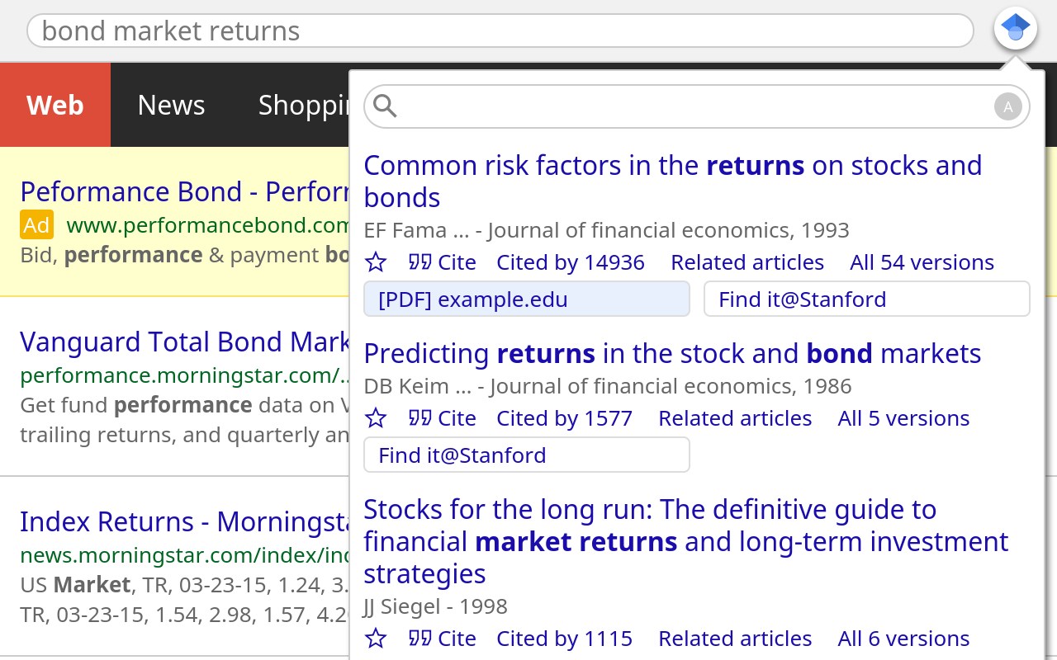This screenshot has height=660, width=1057.
Task: Cite the Siegel 1998 book
Action: tap(443, 639)
